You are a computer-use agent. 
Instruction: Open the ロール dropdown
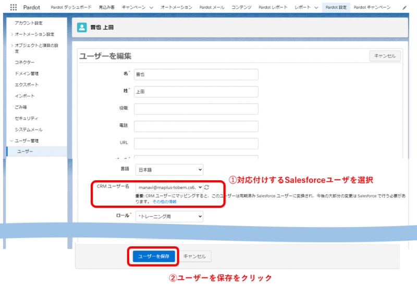pyautogui.click(x=169, y=216)
